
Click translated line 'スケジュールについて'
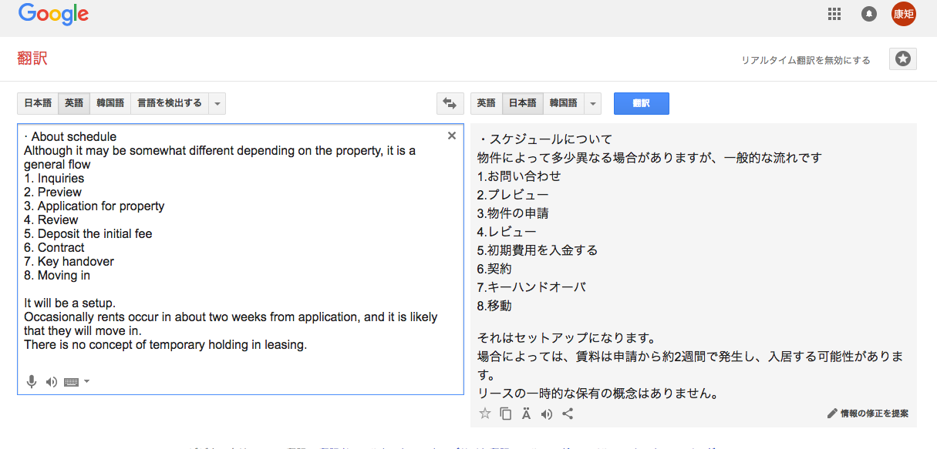point(551,139)
